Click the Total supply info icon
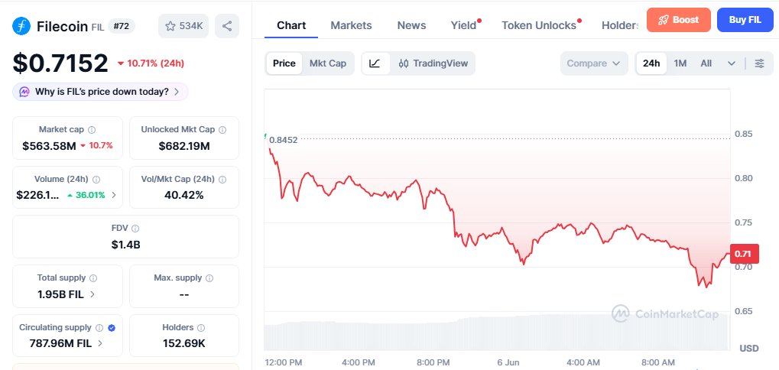 (x=93, y=278)
